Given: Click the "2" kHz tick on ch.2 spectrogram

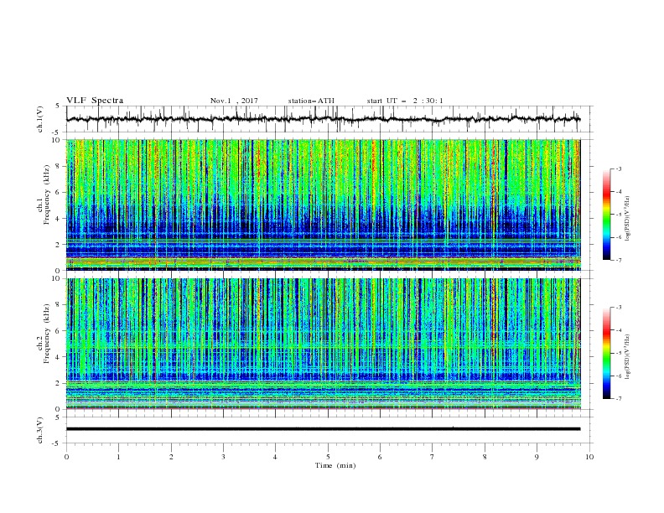Looking at the screenshot, I should pos(59,383).
